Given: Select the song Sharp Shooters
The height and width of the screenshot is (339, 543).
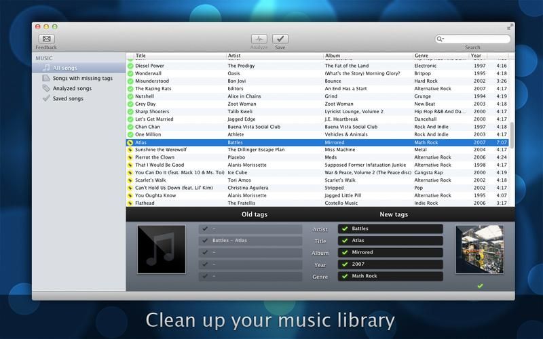Looking at the screenshot, I should point(152,111).
